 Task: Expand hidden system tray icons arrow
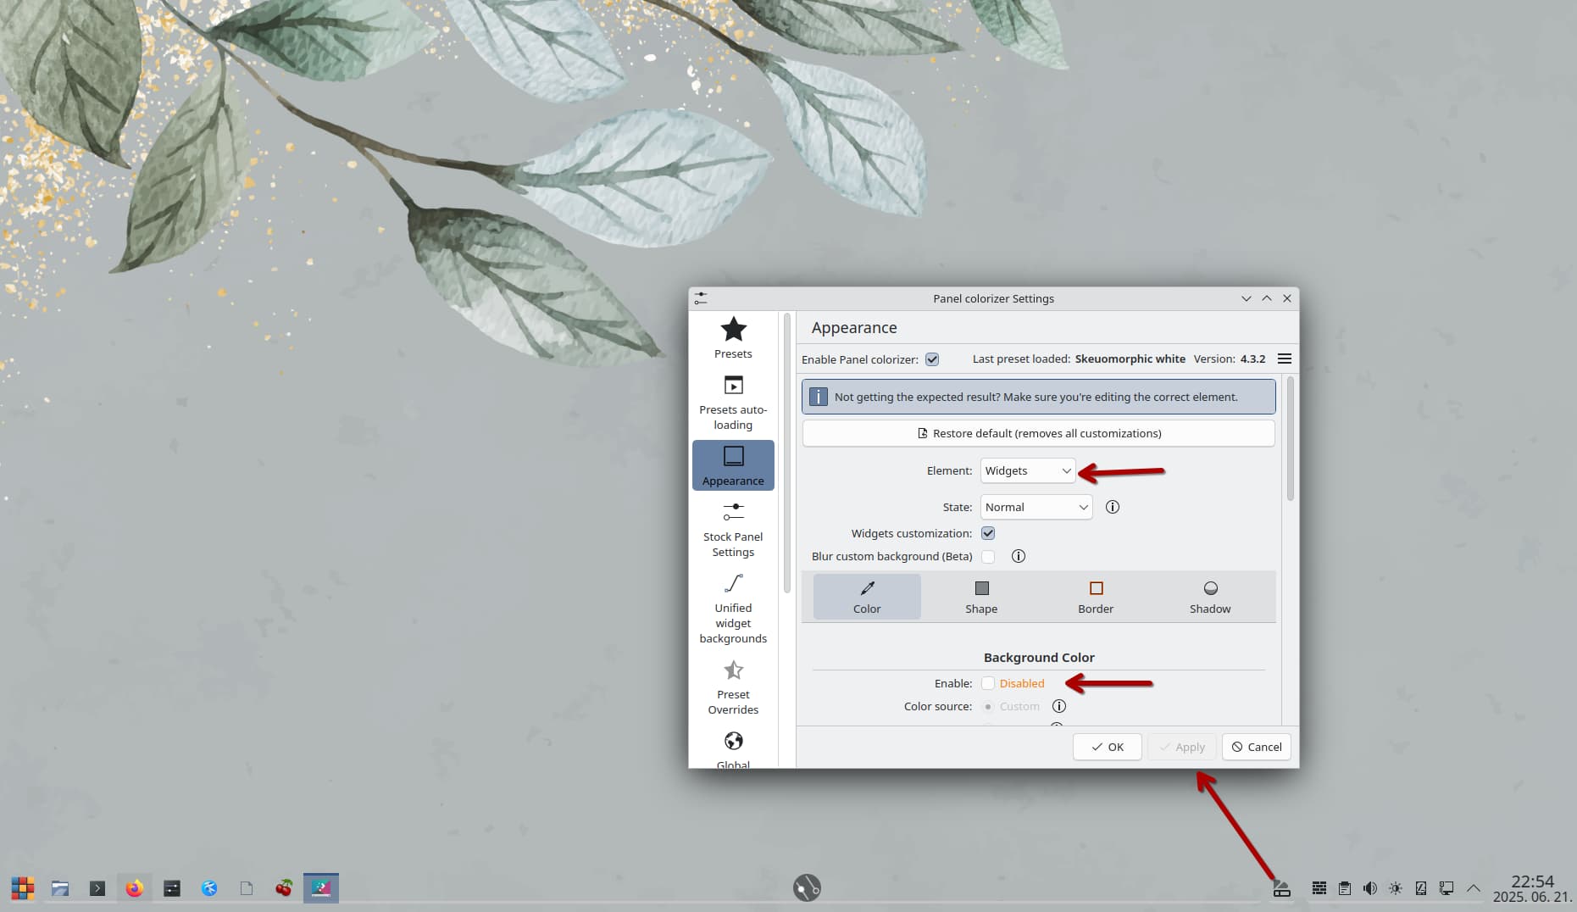tap(1474, 888)
